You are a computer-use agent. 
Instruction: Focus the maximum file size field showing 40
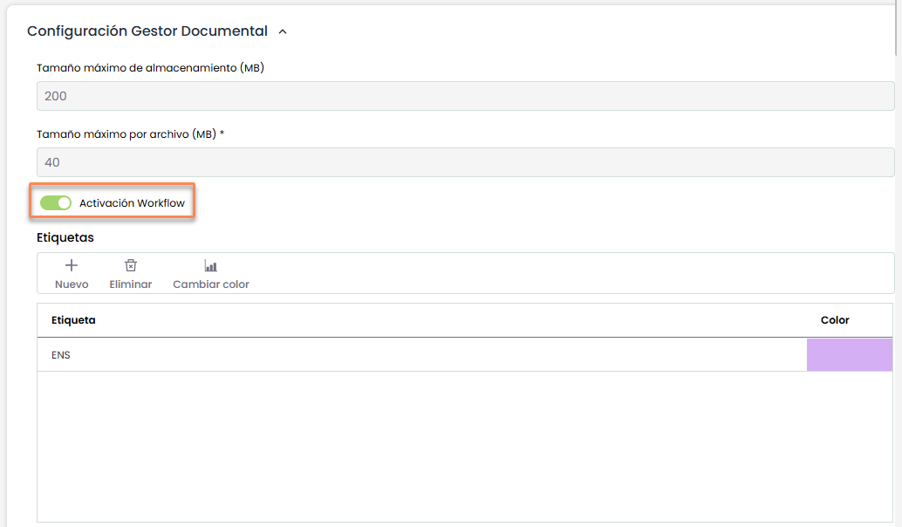pyautogui.click(x=465, y=162)
